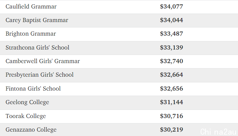238x136 pixels.
Task: Click the $34,044 fee amount
Action: click(x=171, y=20)
